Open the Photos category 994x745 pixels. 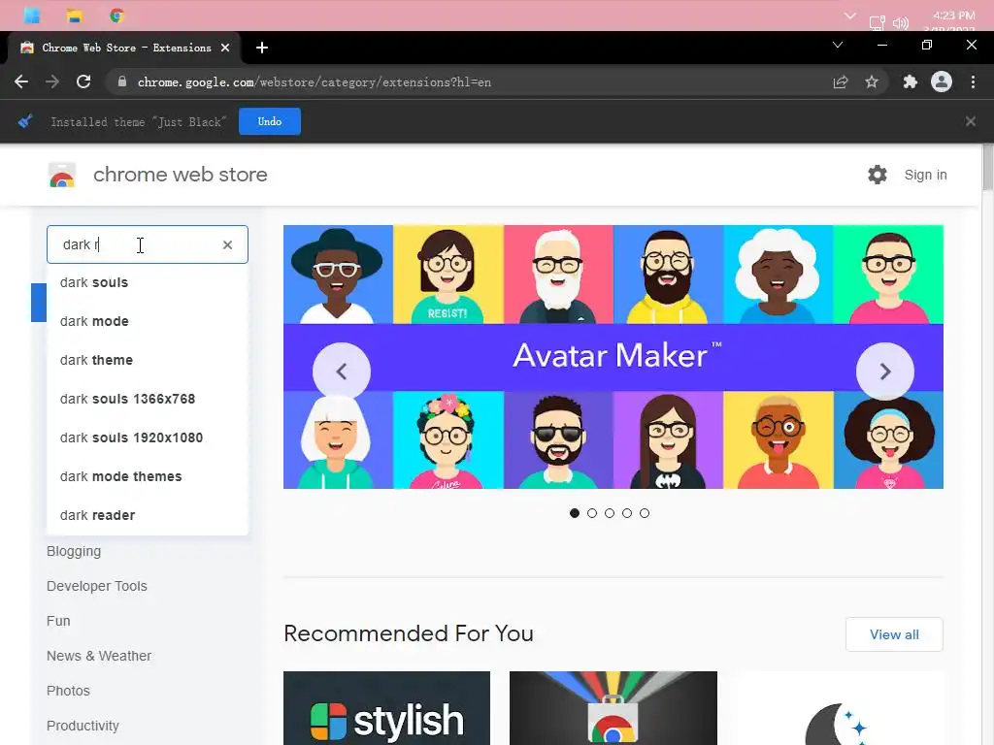69,691
